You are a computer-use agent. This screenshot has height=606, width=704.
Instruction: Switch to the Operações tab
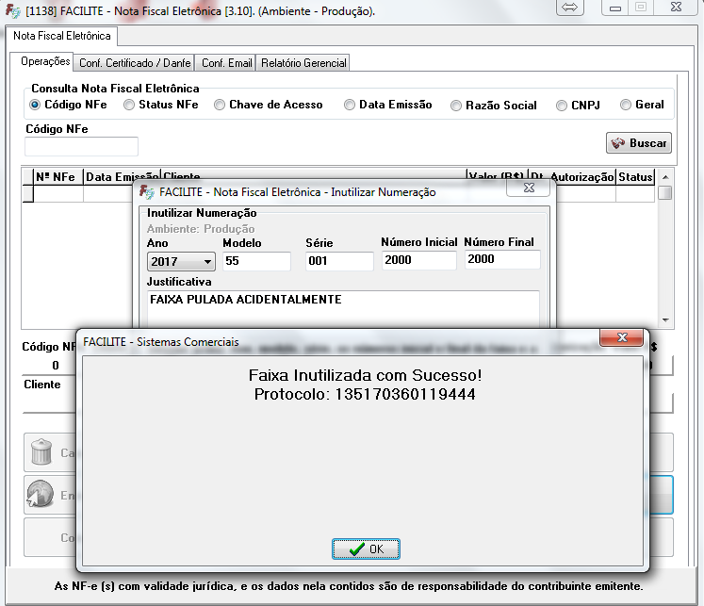[x=45, y=61]
